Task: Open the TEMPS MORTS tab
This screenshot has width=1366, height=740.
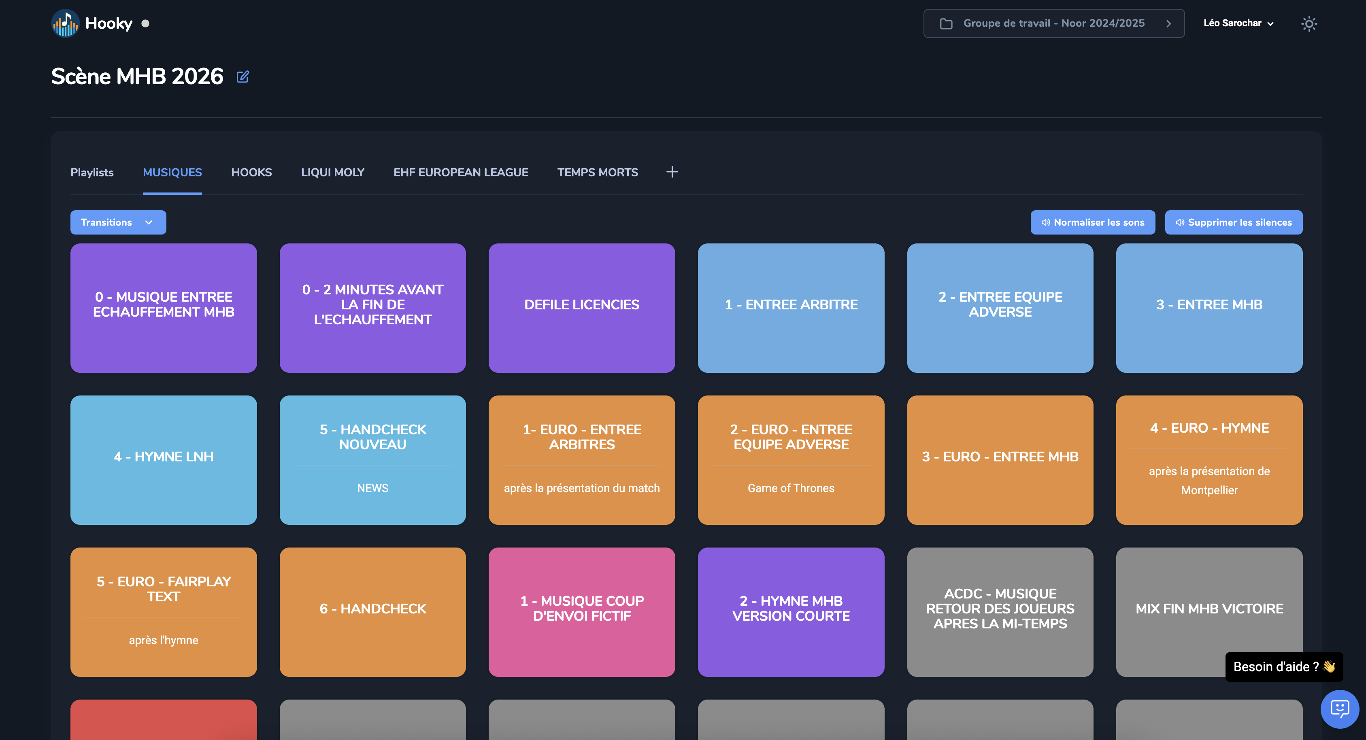Action: 597,172
